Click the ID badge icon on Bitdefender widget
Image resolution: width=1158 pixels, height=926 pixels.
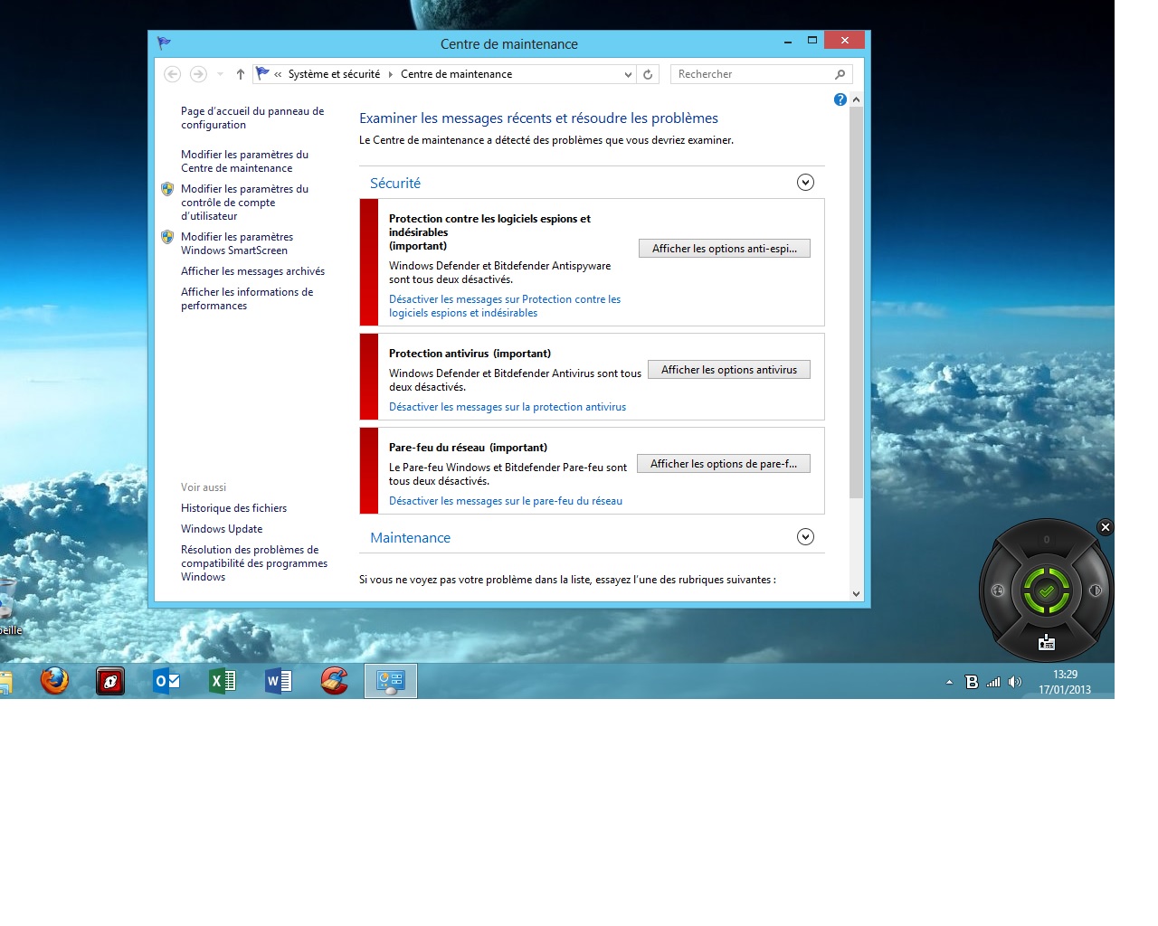[1047, 643]
